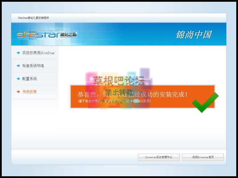
Task: Click the 返回Sitestar首页 button
Action: [203, 157]
